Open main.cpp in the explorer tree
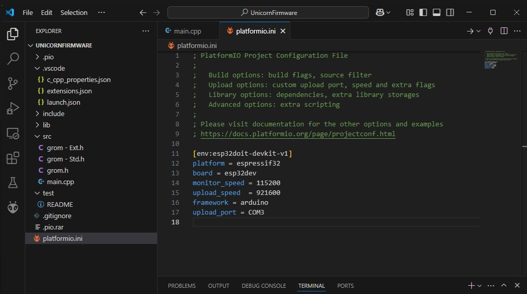 point(91,182)
